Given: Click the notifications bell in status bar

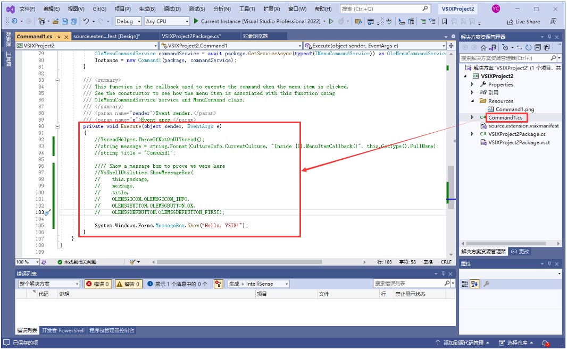Looking at the screenshot, I should pyautogui.click(x=545, y=343).
